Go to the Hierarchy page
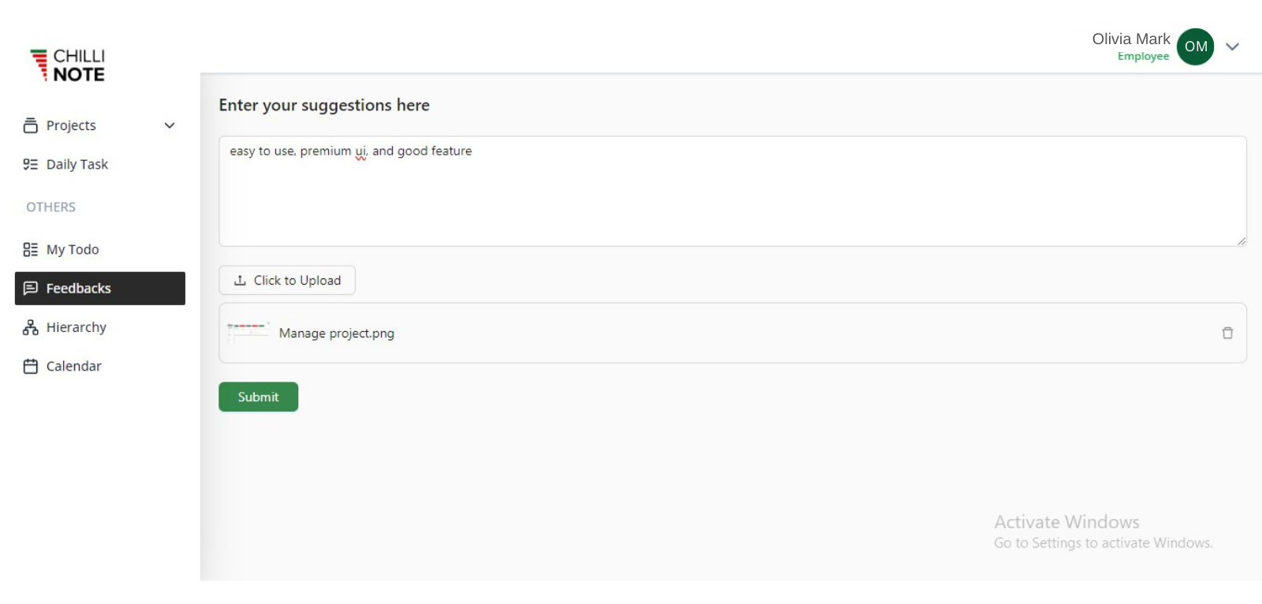 click(76, 327)
